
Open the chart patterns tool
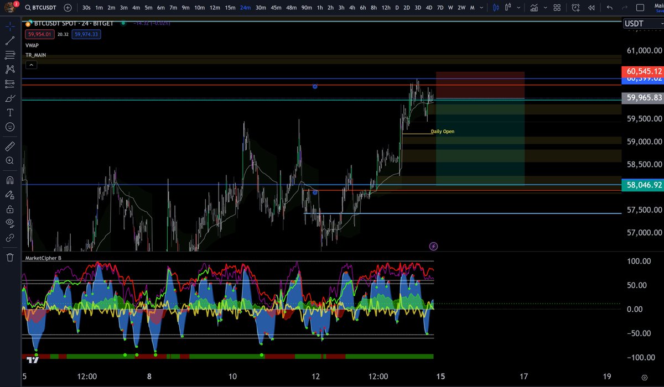point(10,69)
